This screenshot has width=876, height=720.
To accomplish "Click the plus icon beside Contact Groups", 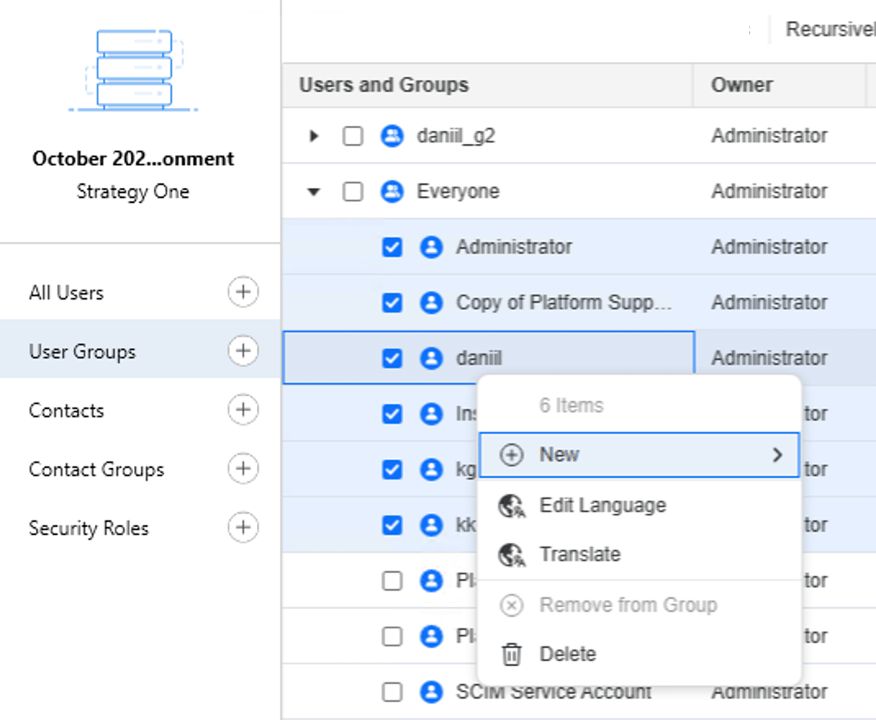I will point(242,469).
